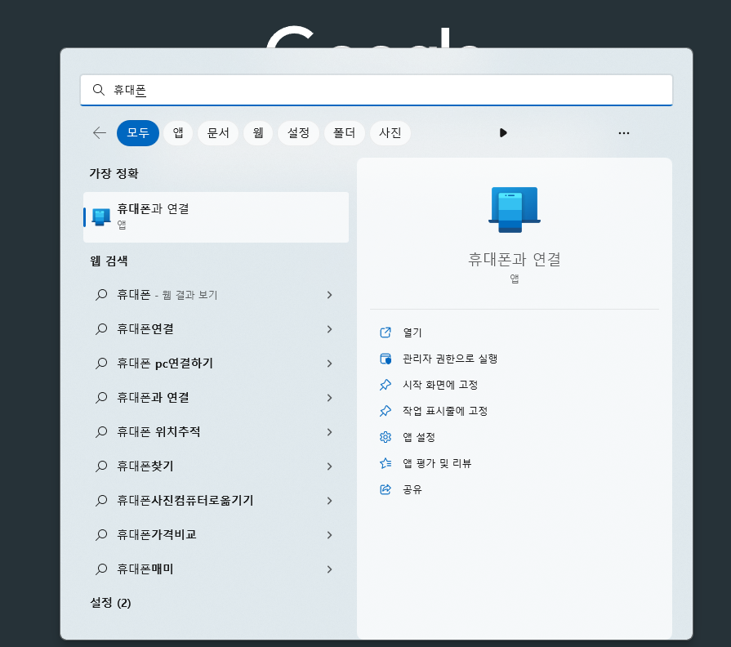Select the 휴대폰연결 web suggestion

(x=216, y=329)
